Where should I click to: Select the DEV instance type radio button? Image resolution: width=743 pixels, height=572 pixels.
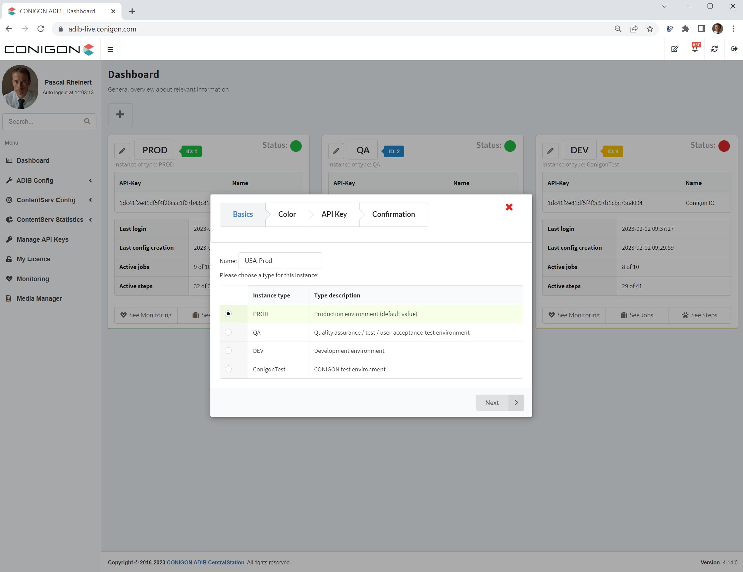pyautogui.click(x=228, y=350)
